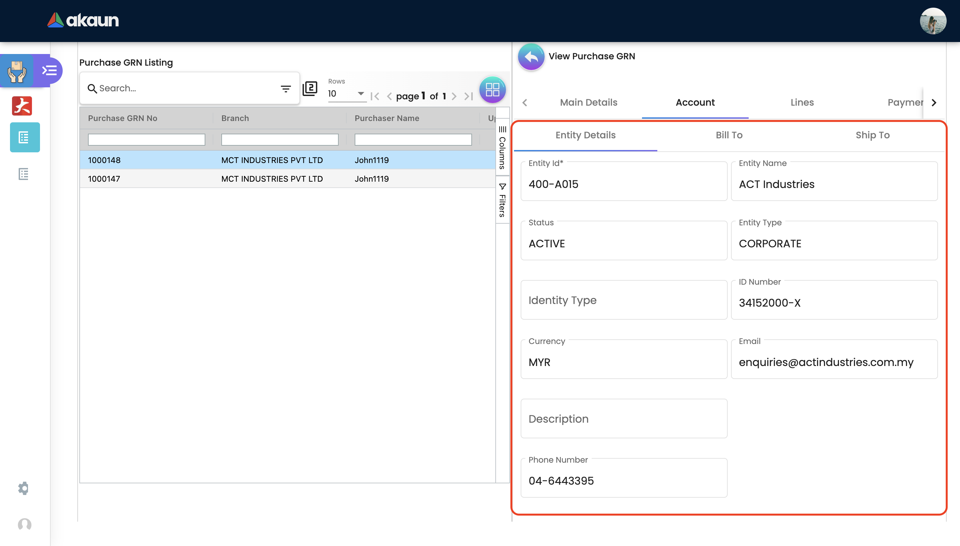The width and height of the screenshot is (960, 546).
Task: Click the Search input field
Action: tap(184, 89)
